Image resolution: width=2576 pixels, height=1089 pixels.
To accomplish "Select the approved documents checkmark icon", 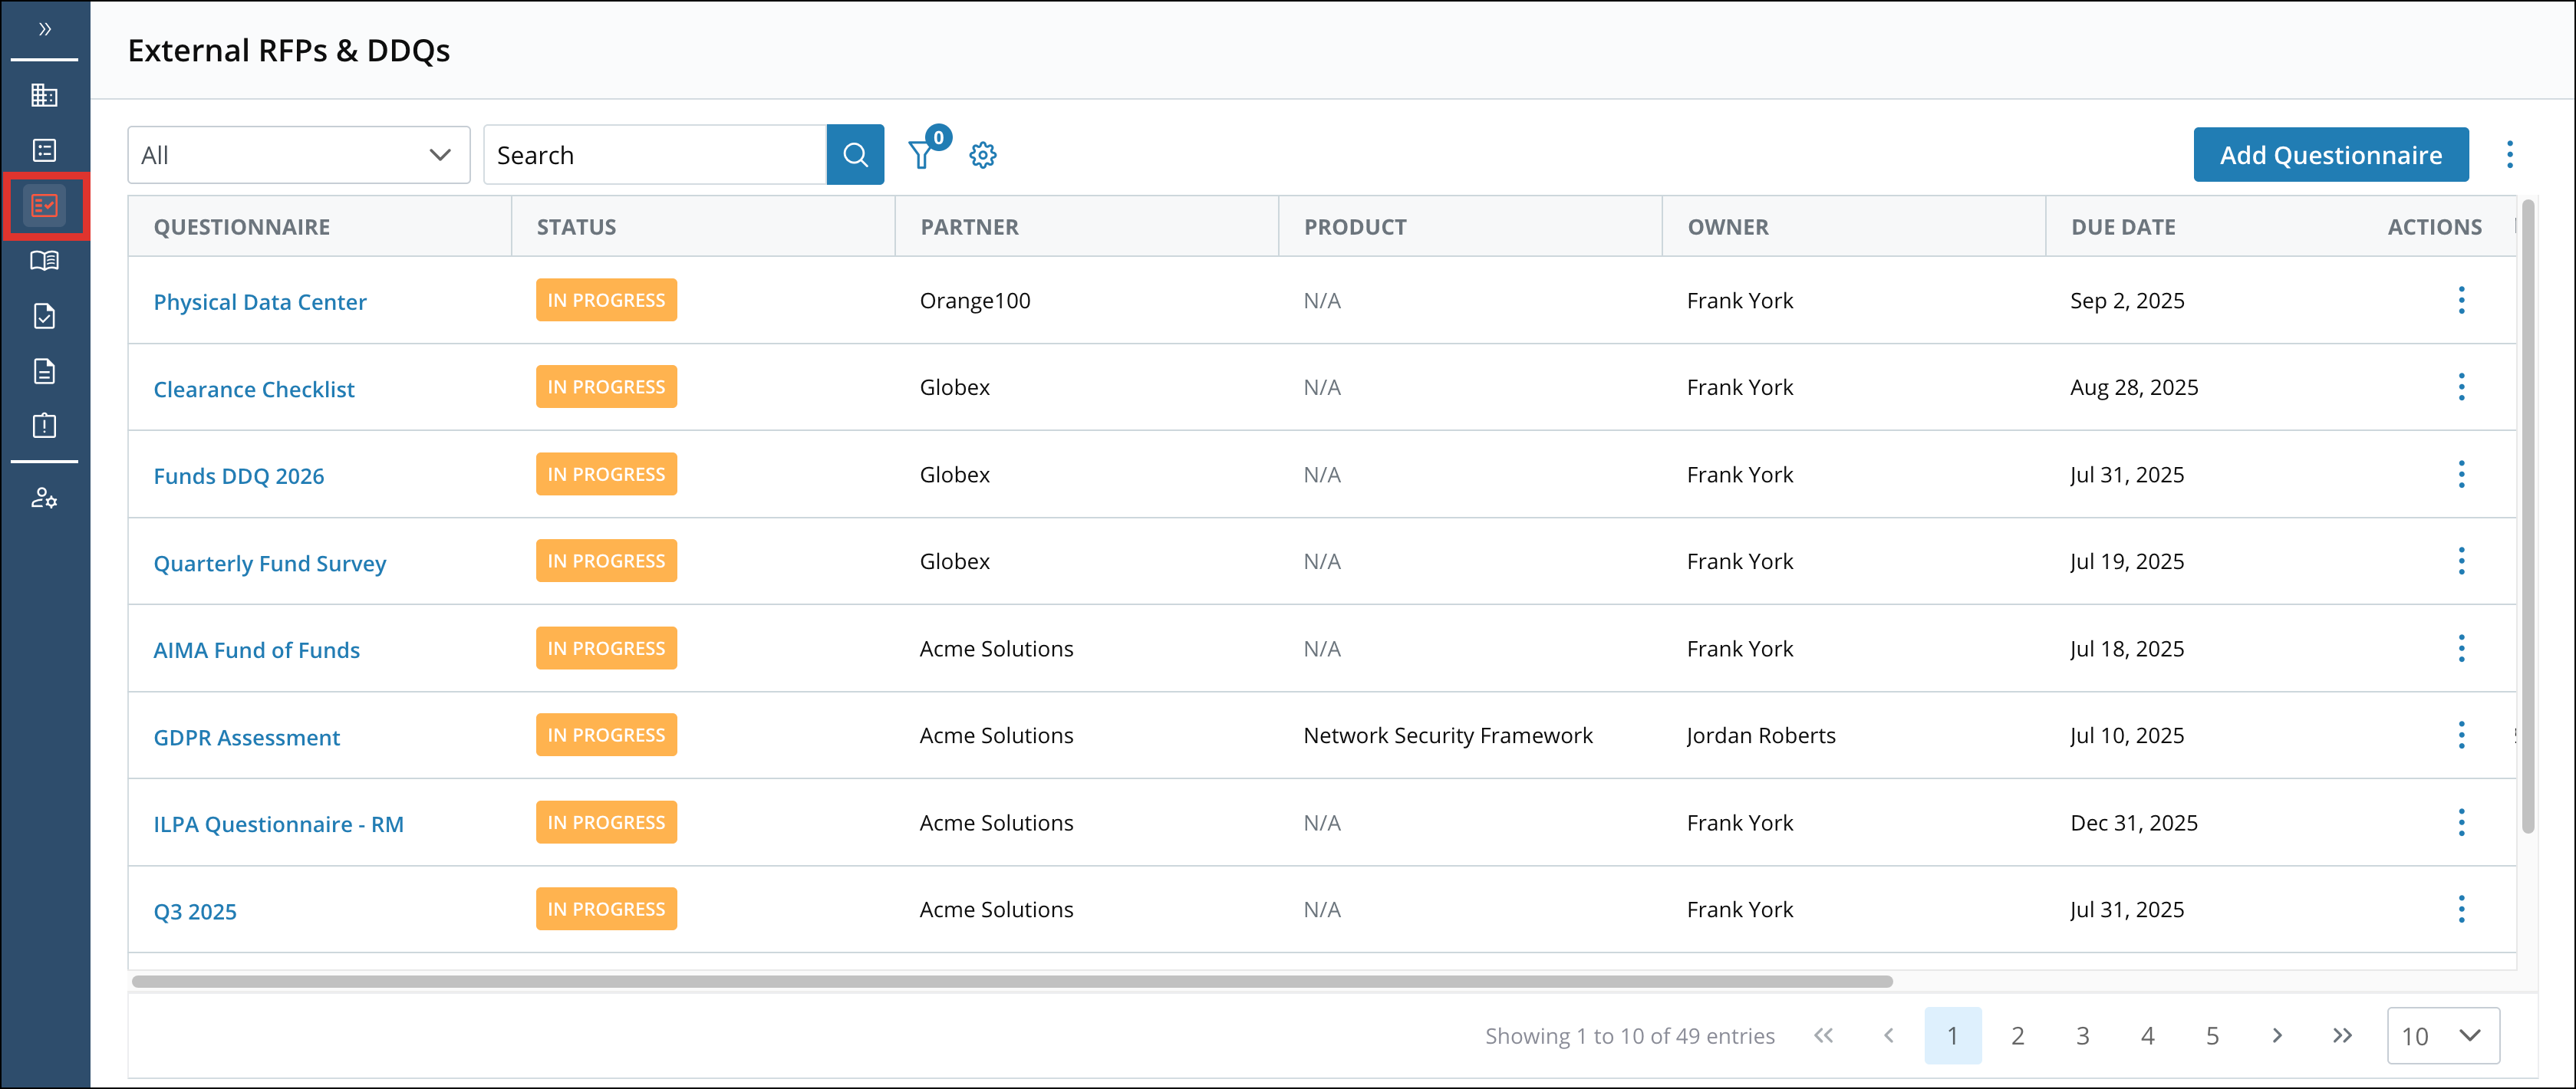I will pyautogui.click(x=45, y=316).
